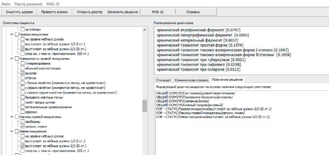Collapse the Поверхность правой миндалины node
The image size is (329, 155).
pyautogui.click(x=12, y=59)
